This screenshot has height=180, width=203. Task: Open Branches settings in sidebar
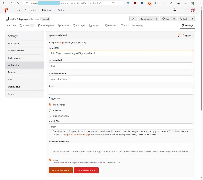(24, 73)
